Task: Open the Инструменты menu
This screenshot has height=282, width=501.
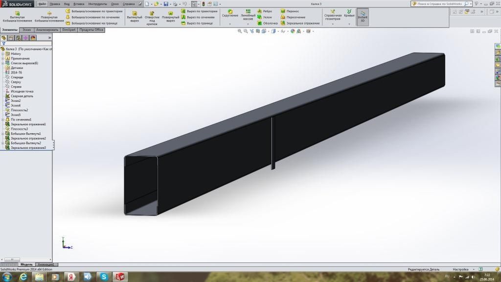Action: tap(98, 4)
